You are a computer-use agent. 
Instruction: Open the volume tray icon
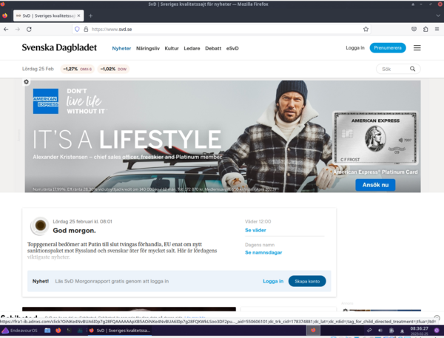point(380,330)
